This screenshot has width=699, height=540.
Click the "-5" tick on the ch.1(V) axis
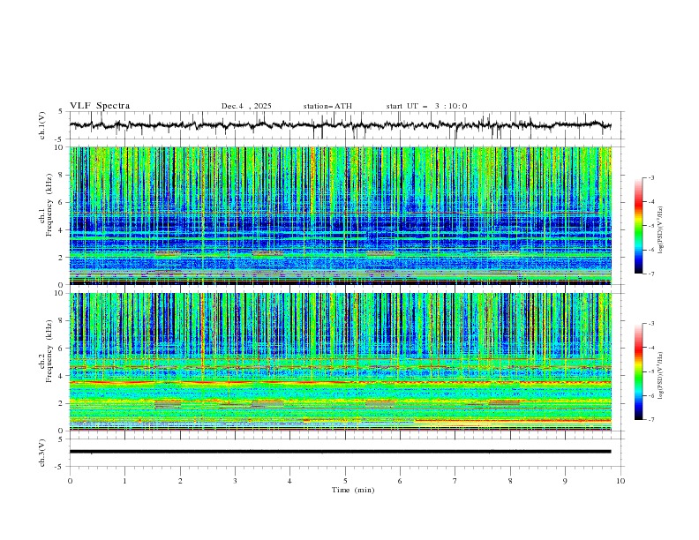click(59, 139)
